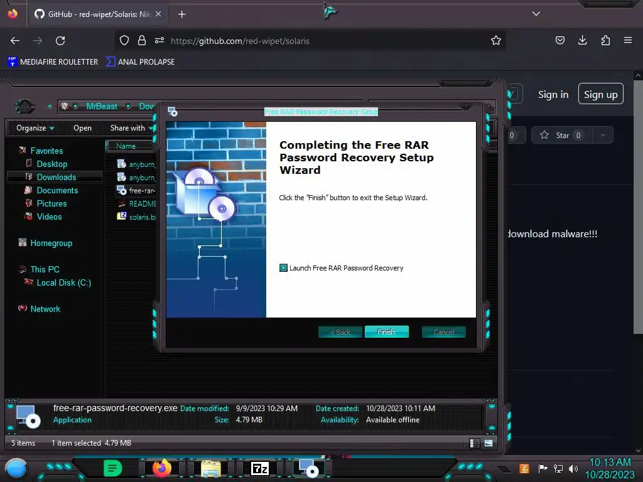Click the Java update tray icon
Image resolution: width=643 pixels, height=482 pixels.
pyautogui.click(x=524, y=468)
